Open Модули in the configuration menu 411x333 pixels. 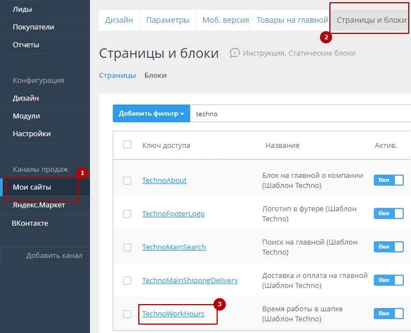point(27,116)
